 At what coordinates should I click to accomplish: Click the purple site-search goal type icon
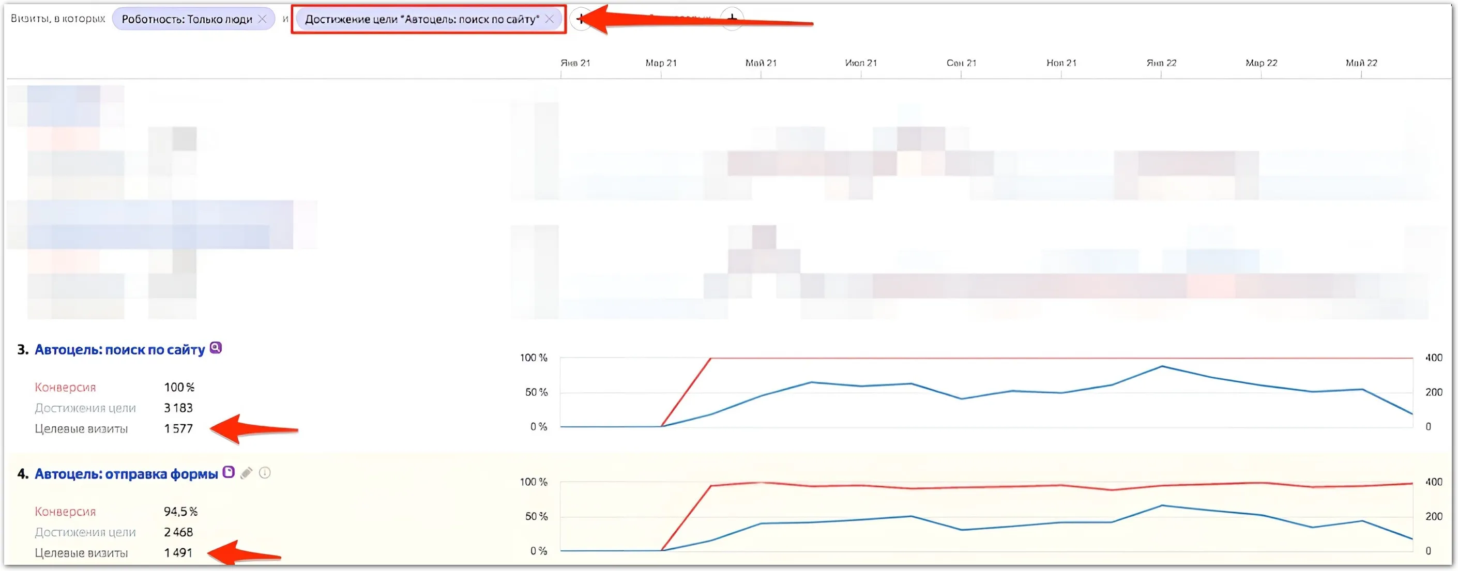(x=216, y=347)
